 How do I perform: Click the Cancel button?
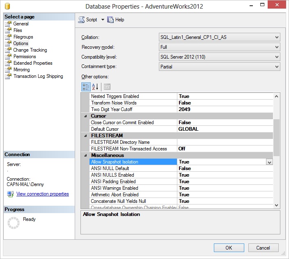click(263, 248)
